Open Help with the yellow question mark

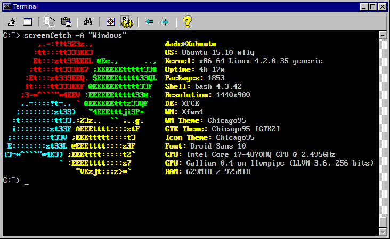click(187, 22)
